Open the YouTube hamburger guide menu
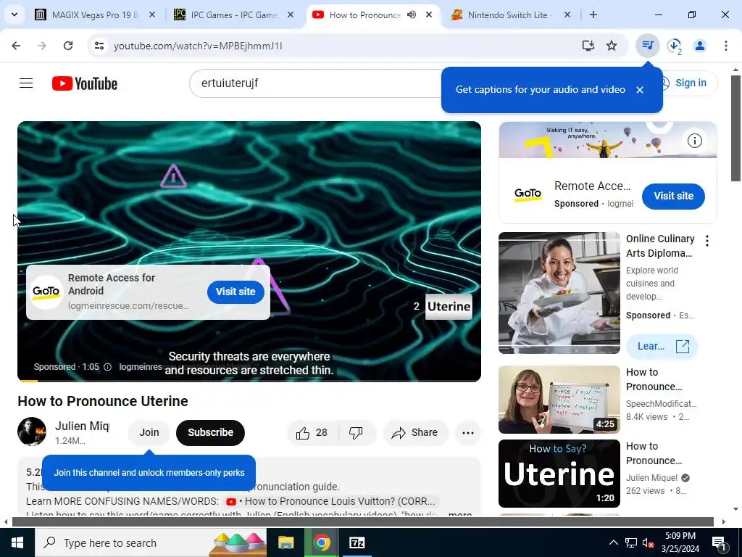The image size is (742, 557). [x=26, y=83]
